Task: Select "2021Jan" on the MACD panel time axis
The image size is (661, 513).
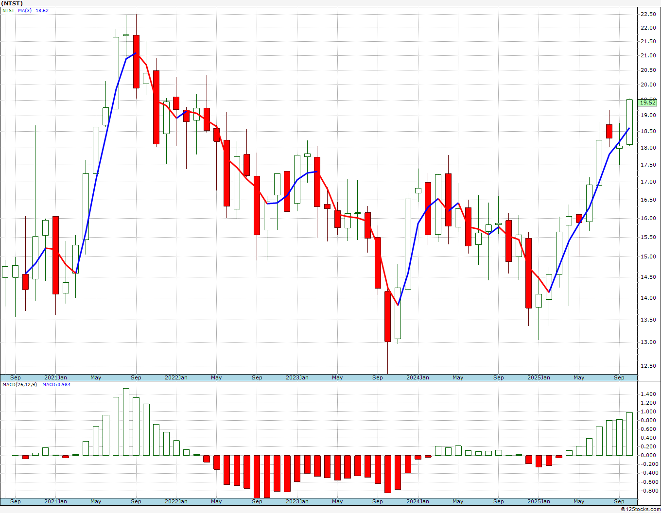Action: click(55, 501)
